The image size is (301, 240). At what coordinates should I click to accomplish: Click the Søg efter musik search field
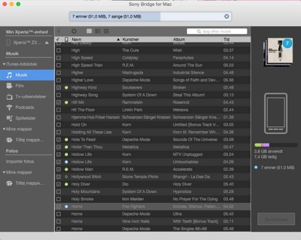217,31
